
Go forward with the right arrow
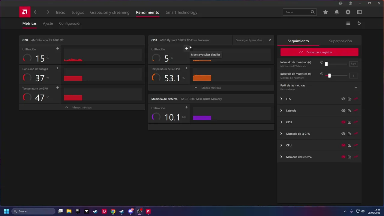(47, 12)
